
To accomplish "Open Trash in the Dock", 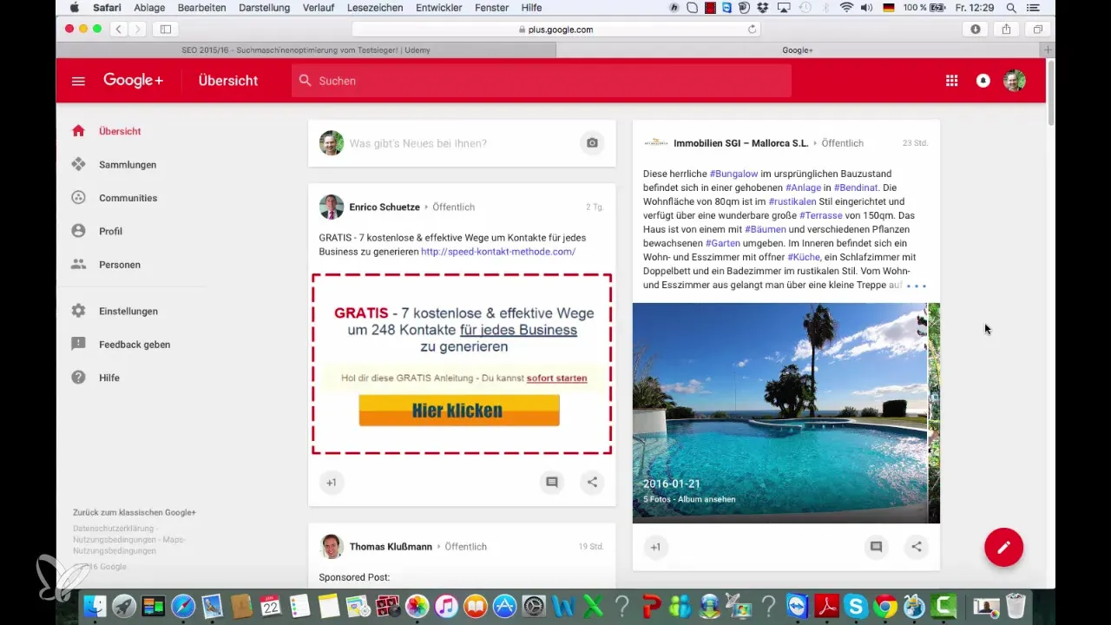I will [1015, 605].
